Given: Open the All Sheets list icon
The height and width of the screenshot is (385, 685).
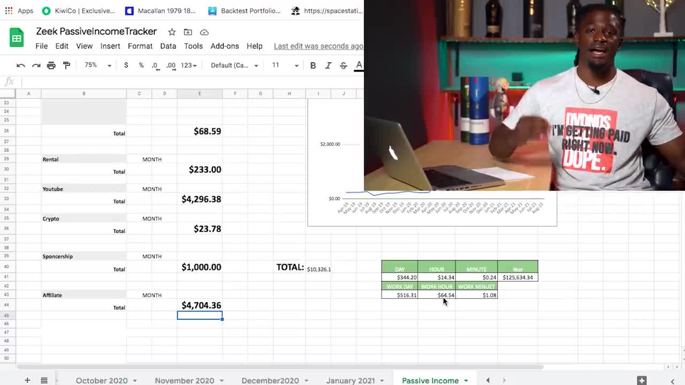Looking at the screenshot, I should [44, 380].
